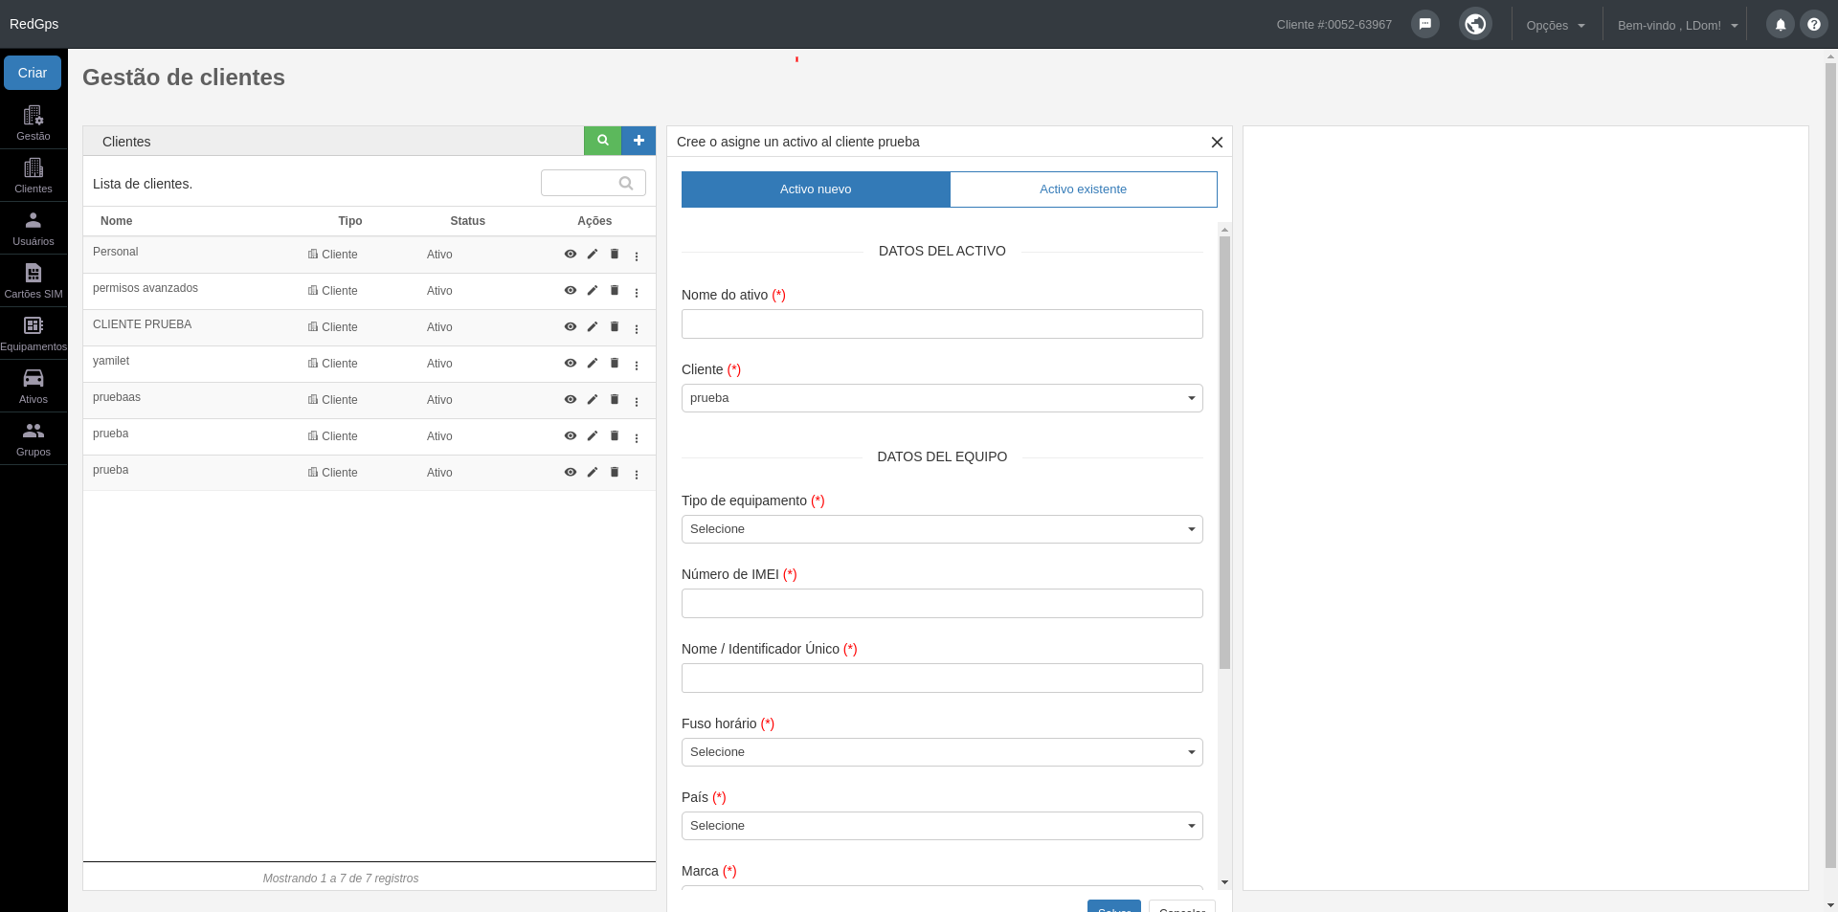Open the chat messages icon in top bar
This screenshot has height=912, width=1838.
1425,24
